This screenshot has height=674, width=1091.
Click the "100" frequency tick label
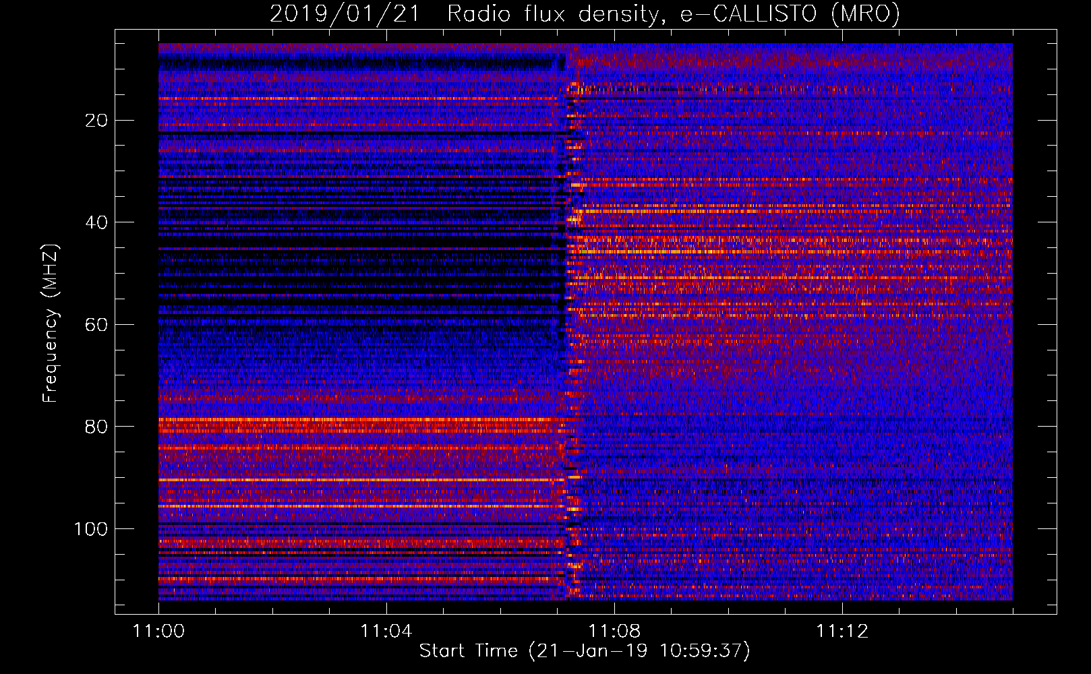(91, 529)
